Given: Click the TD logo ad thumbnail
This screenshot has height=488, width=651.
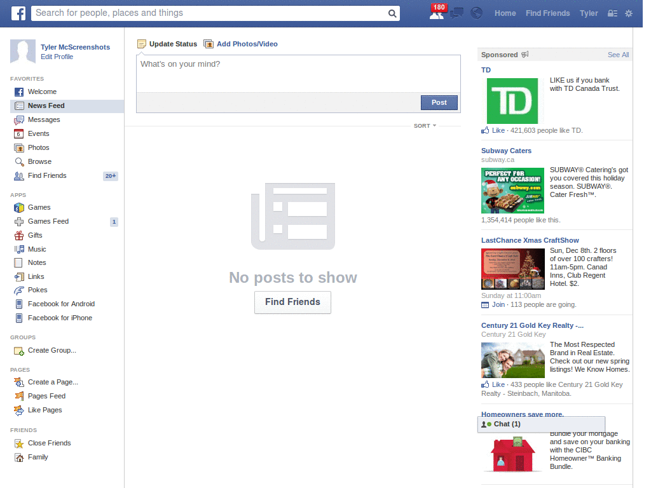Looking at the screenshot, I should [512, 101].
